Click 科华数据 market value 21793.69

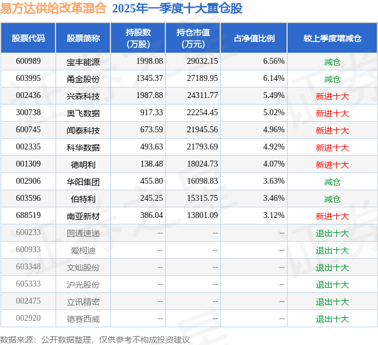point(202,147)
